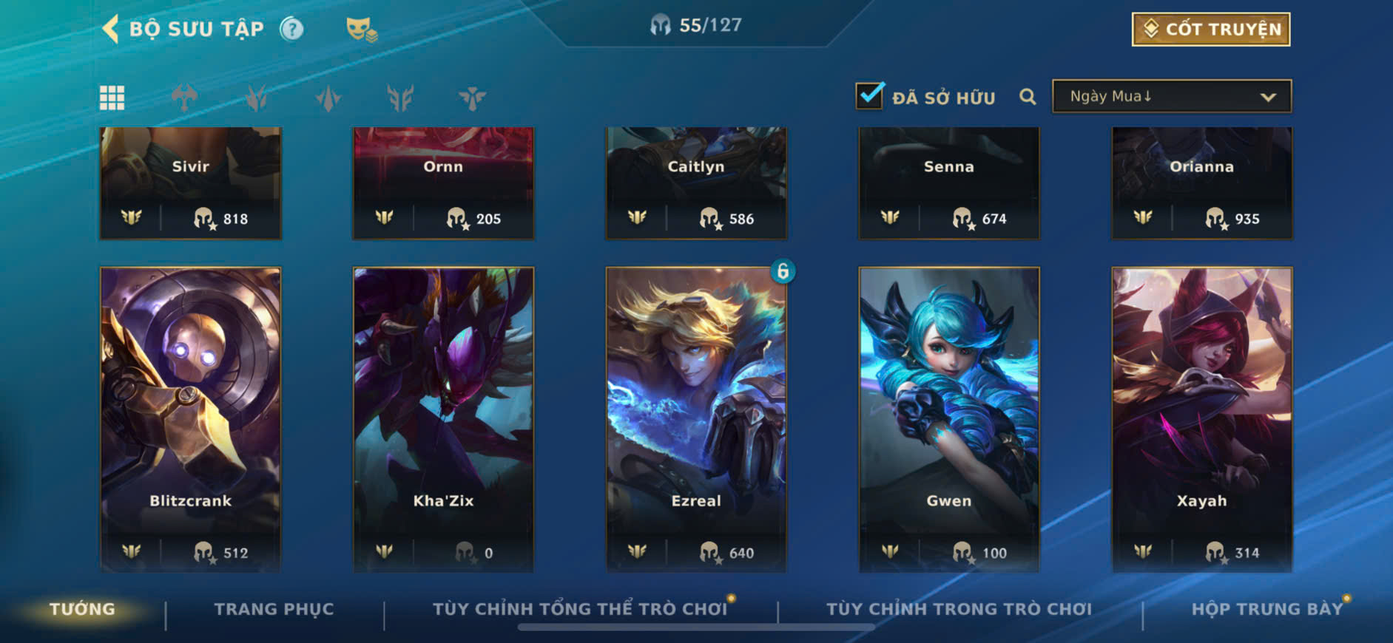Open Tùy Chỉnh Trong Trò Chơi tab
The image size is (1393, 643).
coord(959,609)
